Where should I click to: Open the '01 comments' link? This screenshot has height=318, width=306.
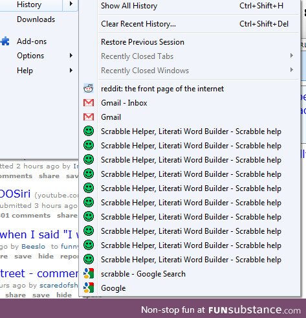(x=25, y=215)
